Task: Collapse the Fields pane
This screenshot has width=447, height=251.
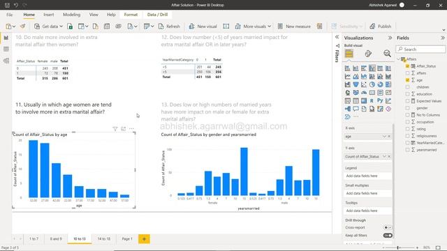Action: click(x=442, y=38)
